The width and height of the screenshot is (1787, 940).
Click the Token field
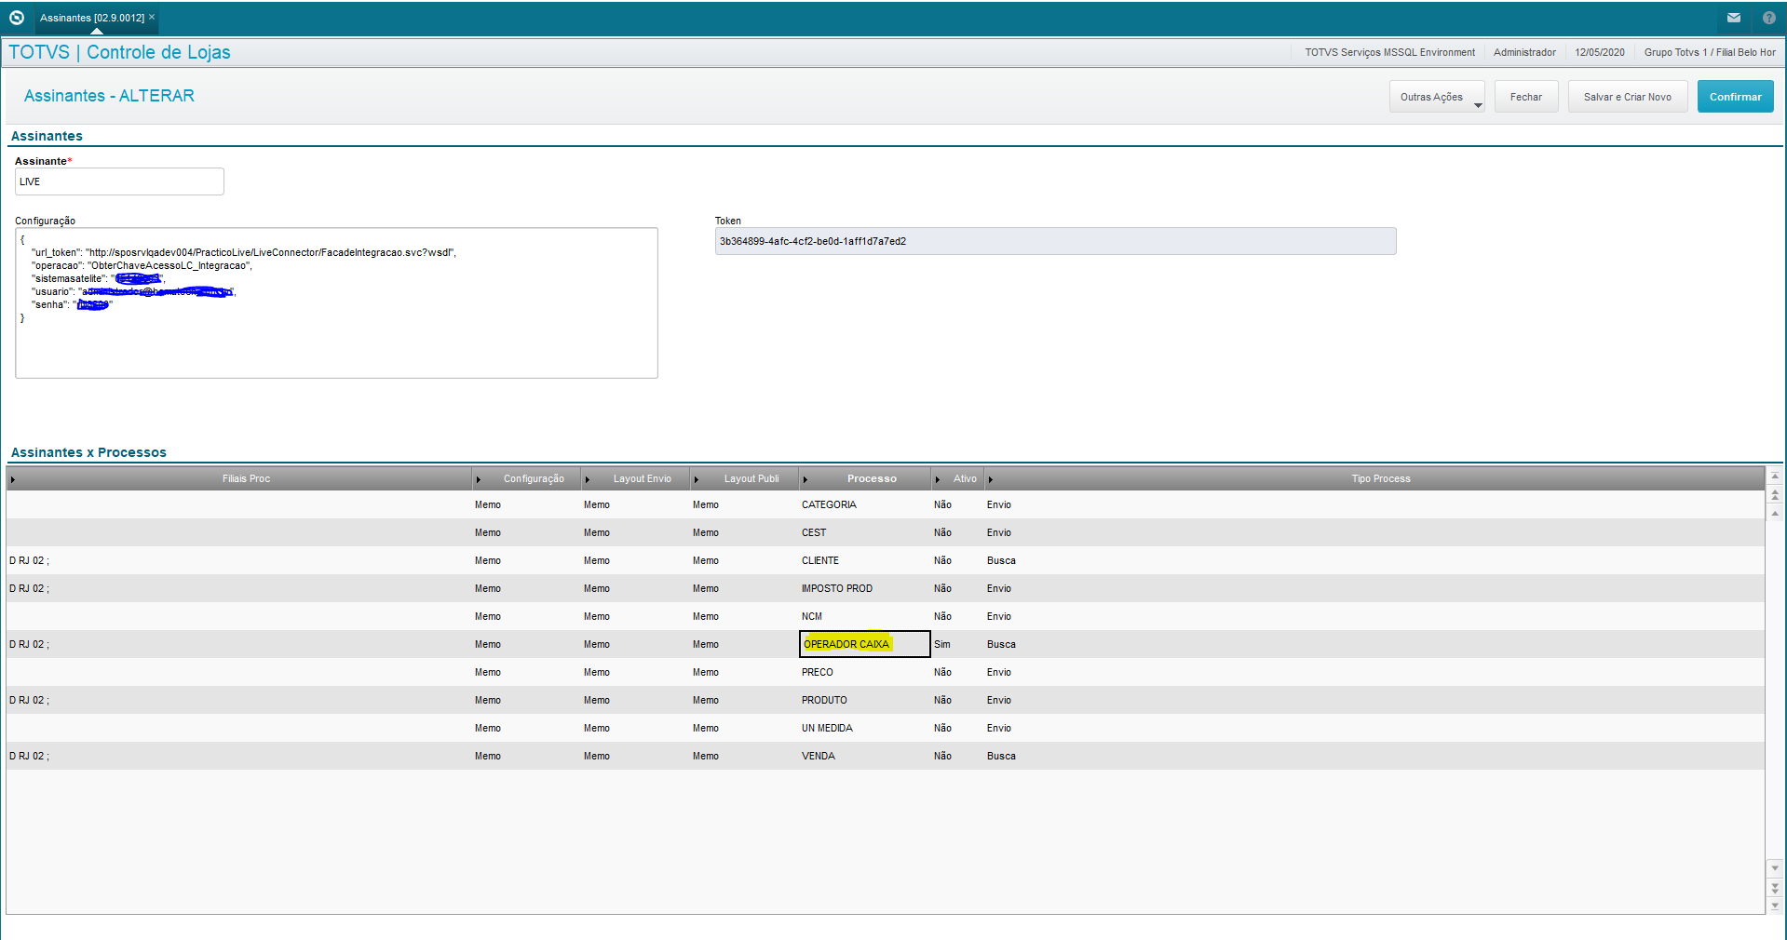(1055, 241)
